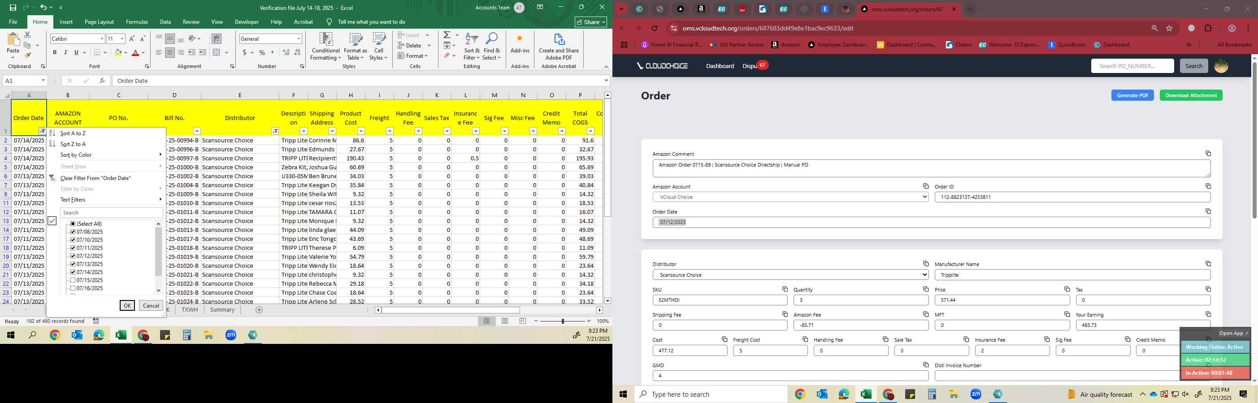Switch to the Summary sheet tab
The height and width of the screenshot is (403, 1258).
(x=222, y=310)
